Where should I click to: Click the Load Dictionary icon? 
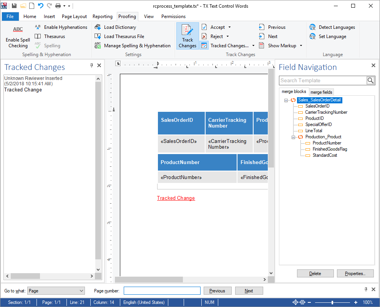[98, 27]
